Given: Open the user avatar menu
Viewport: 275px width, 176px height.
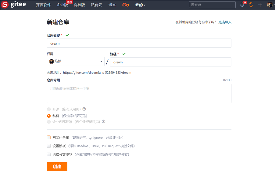Looking at the screenshot, I should click(x=270, y=5).
